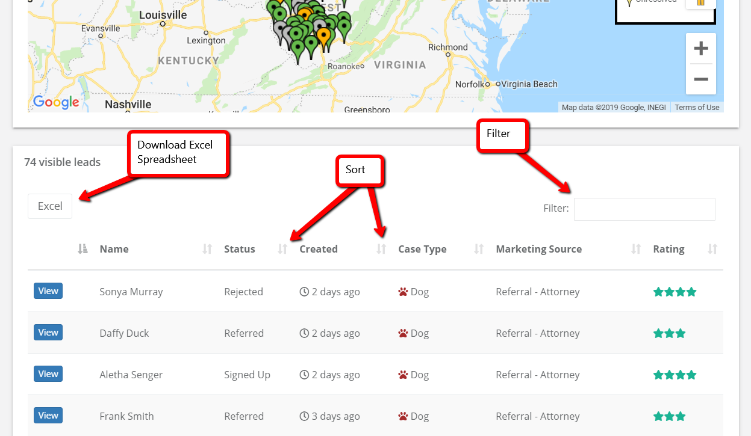Viewport: 751px width, 436px height.
Task: Click the clock icon in Frank Smith row
Action: click(x=304, y=416)
